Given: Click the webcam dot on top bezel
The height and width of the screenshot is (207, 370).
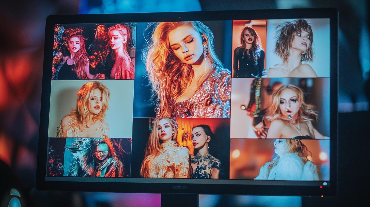Looking at the screenshot, I should coord(180,18).
